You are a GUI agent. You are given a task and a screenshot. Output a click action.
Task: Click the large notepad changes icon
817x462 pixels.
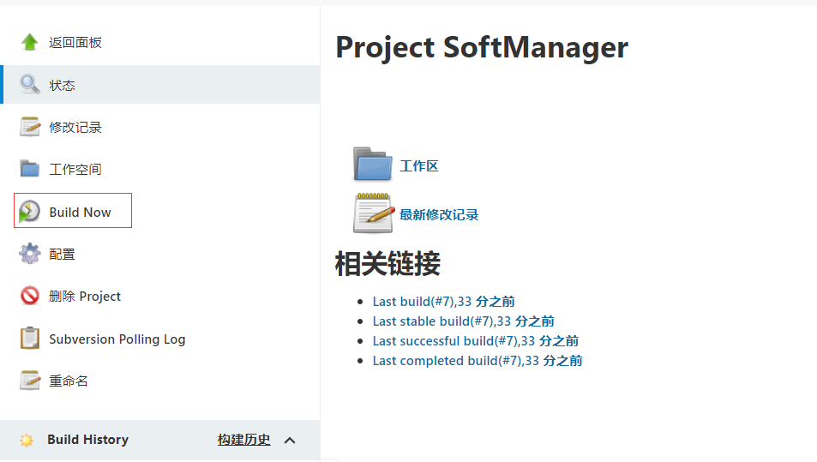[374, 213]
